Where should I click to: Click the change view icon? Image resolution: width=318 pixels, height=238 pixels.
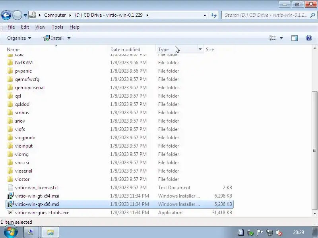tap(272, 38)
